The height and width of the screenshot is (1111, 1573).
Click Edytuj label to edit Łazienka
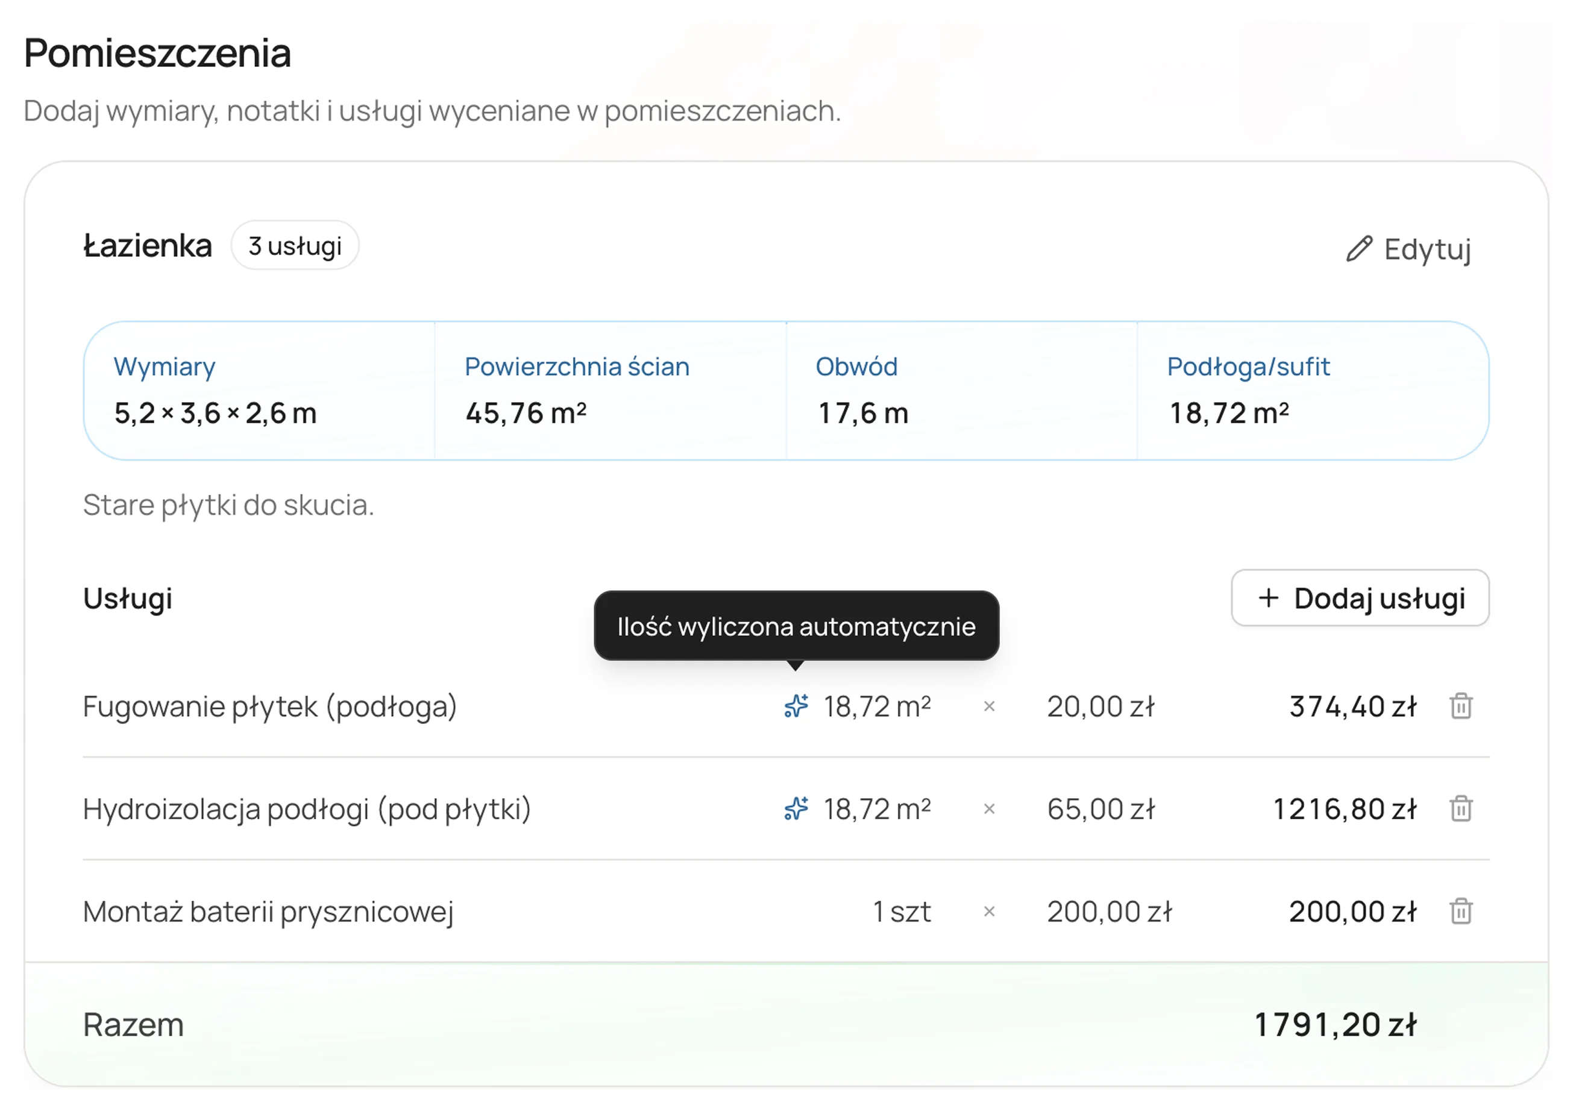click(1427, 250)
